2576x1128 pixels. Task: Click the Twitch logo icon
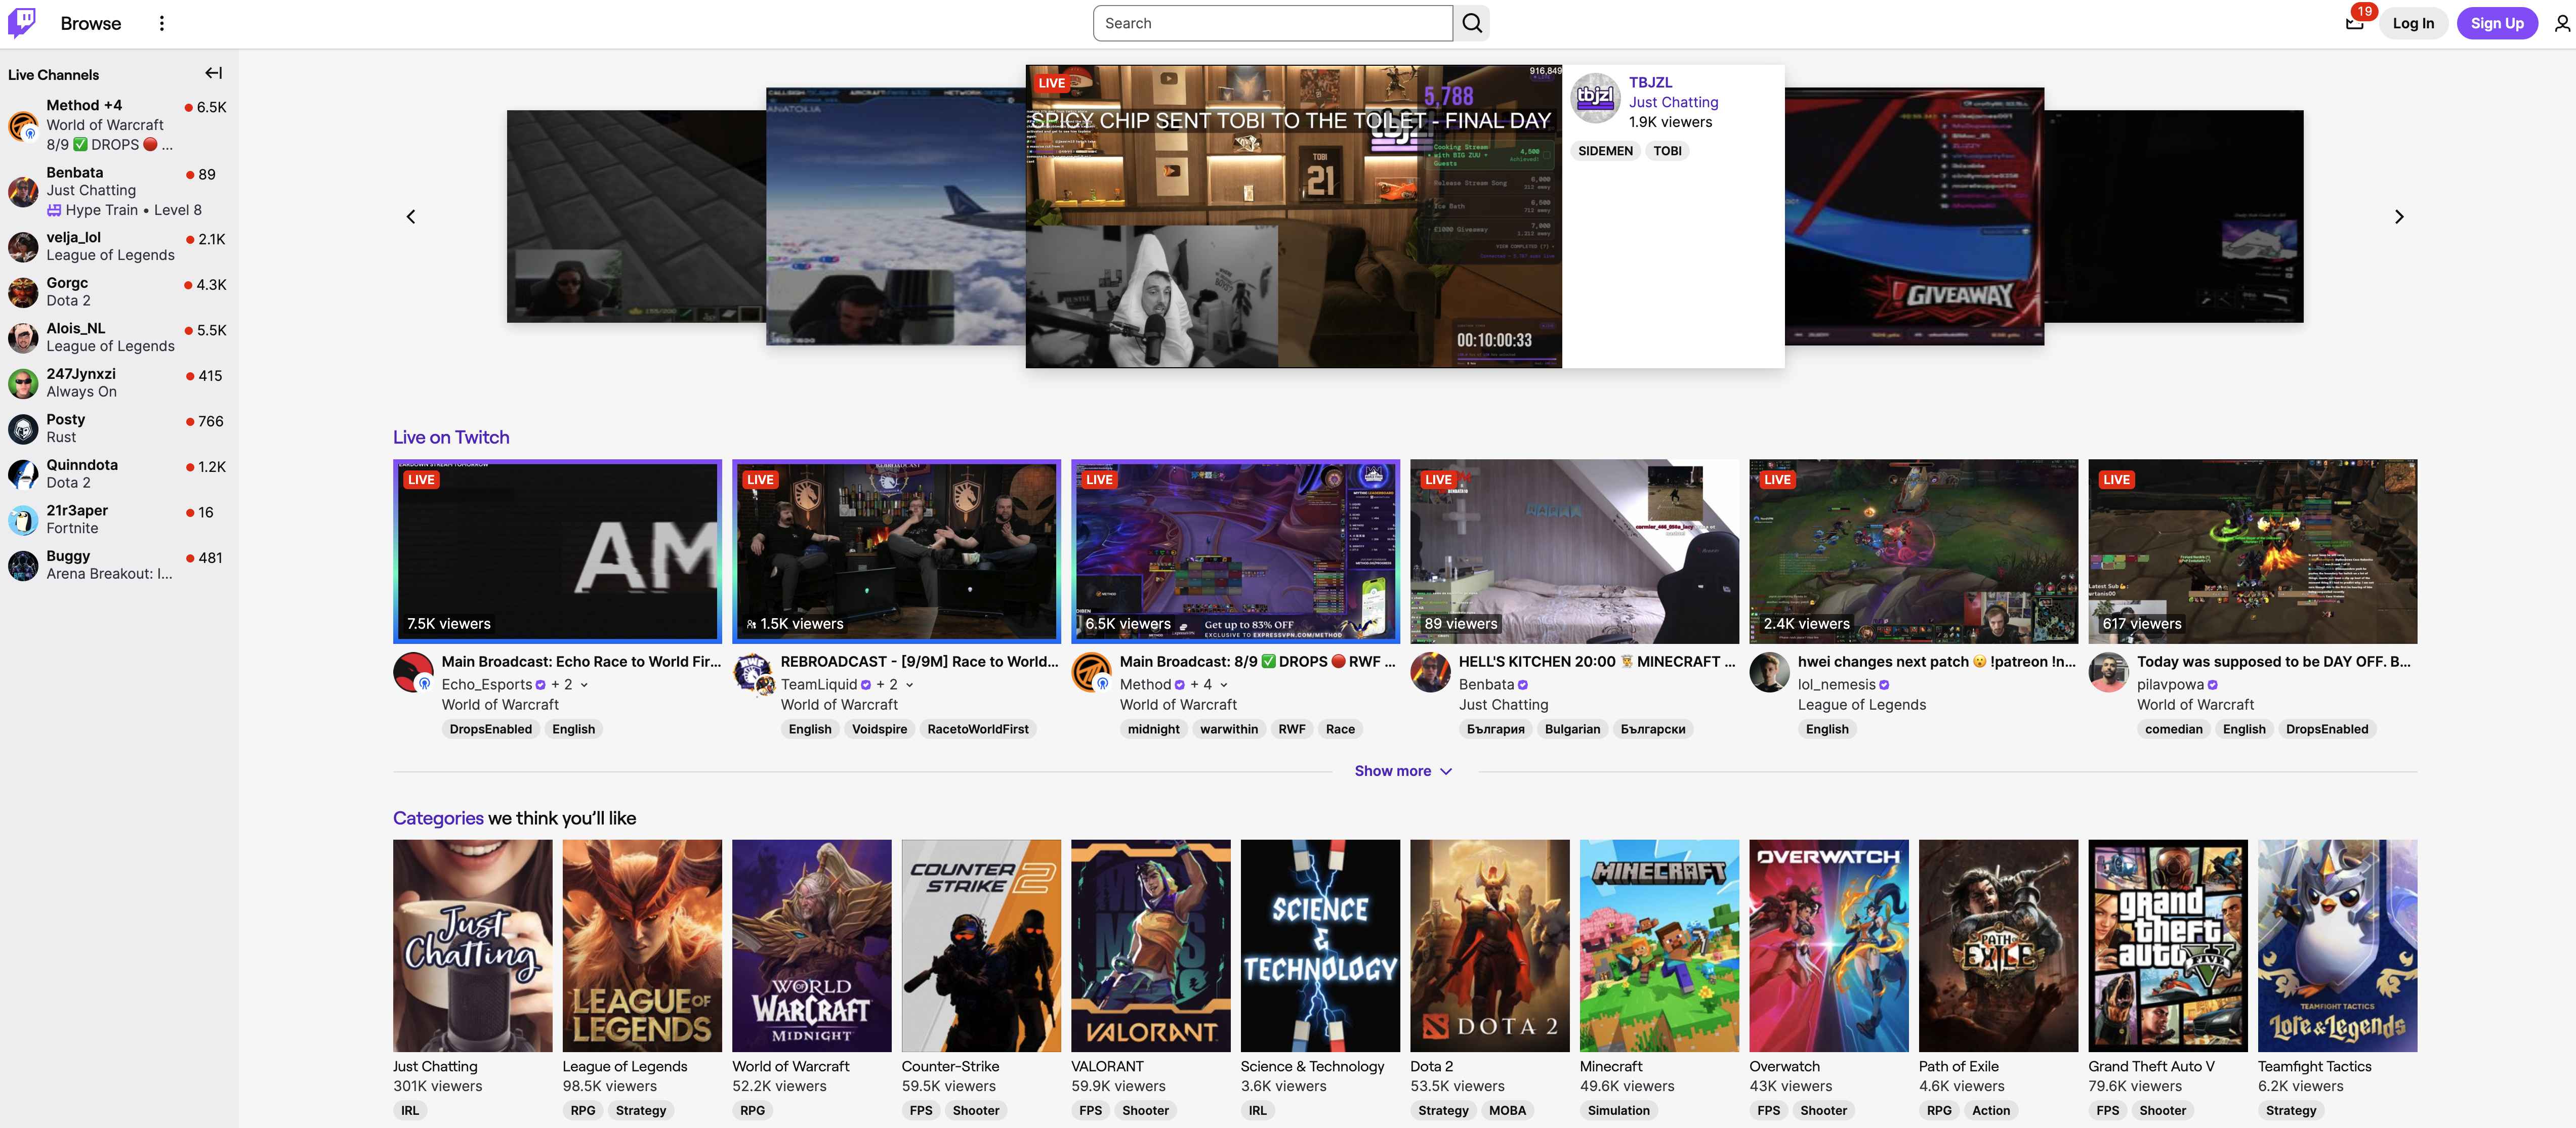tap(21, 22)
